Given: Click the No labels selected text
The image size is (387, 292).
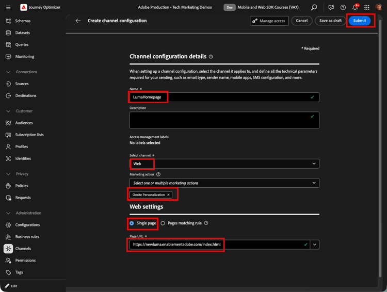Looking at the screenshot, I should (145, 143).
